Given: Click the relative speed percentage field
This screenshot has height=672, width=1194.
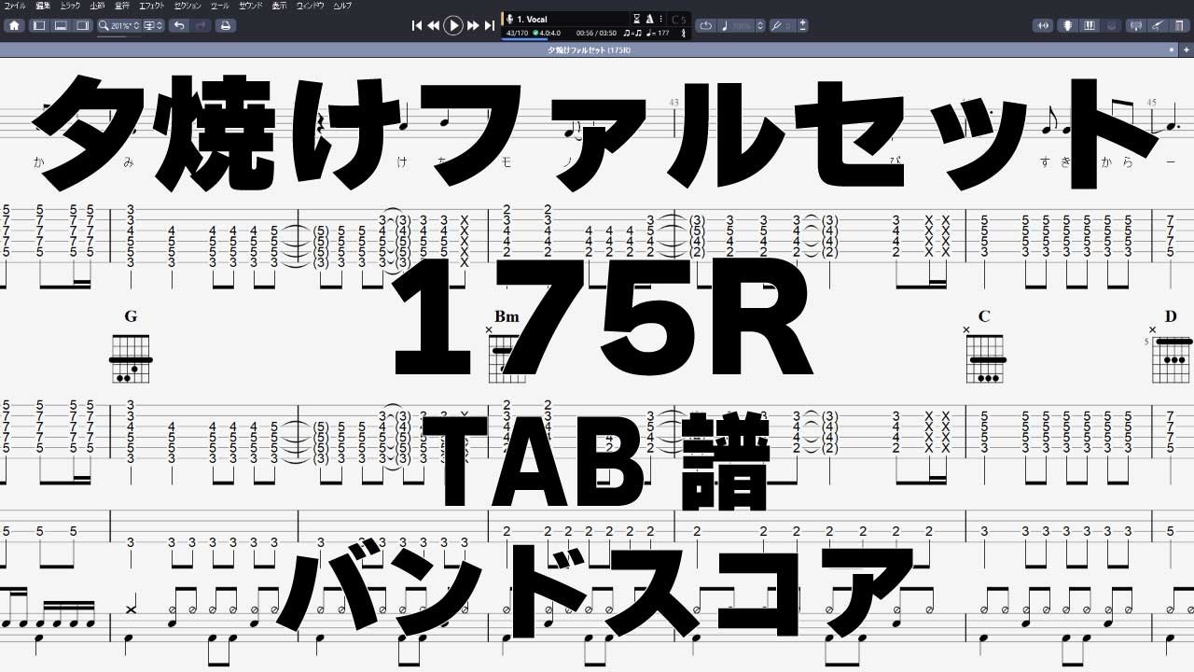Looking at the screenshot, I should point(743,25).
